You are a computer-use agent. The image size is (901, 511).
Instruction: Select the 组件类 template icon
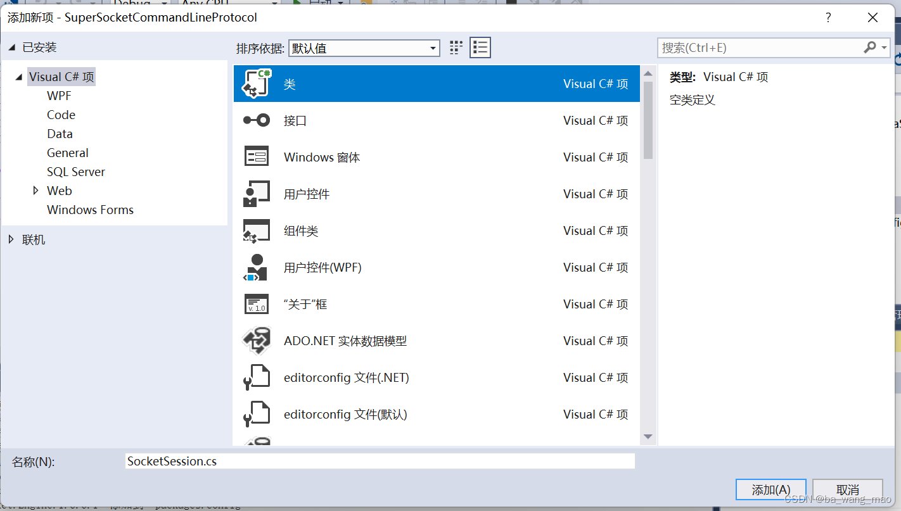[x=257, y=230]
